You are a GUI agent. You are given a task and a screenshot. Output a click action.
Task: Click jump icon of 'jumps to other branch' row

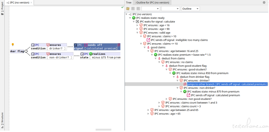185,84
